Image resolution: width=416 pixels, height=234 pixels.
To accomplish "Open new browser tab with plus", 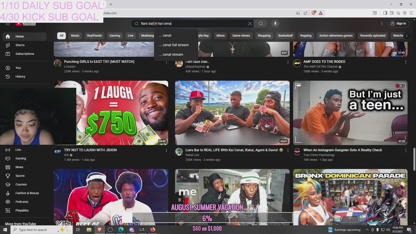I will [x=111, y=4].
